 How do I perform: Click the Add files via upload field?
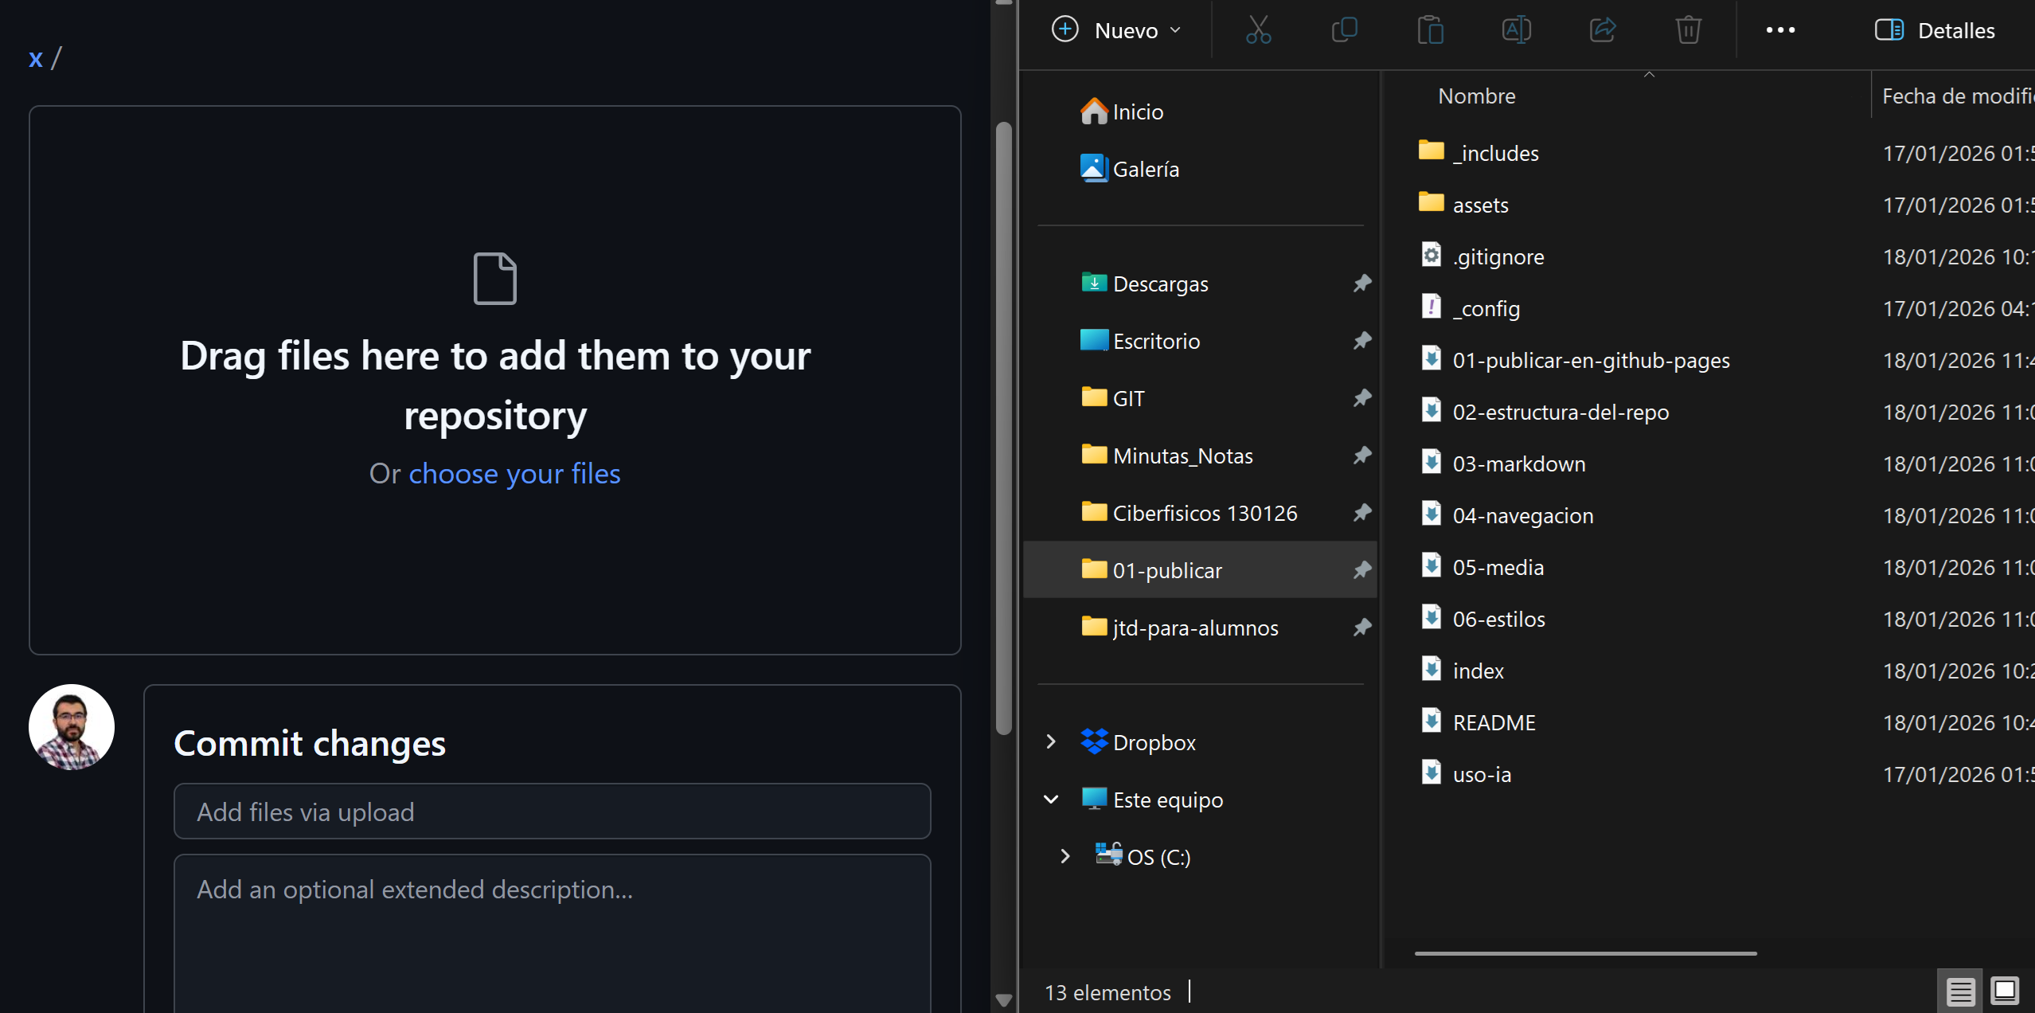coord(552,812)
